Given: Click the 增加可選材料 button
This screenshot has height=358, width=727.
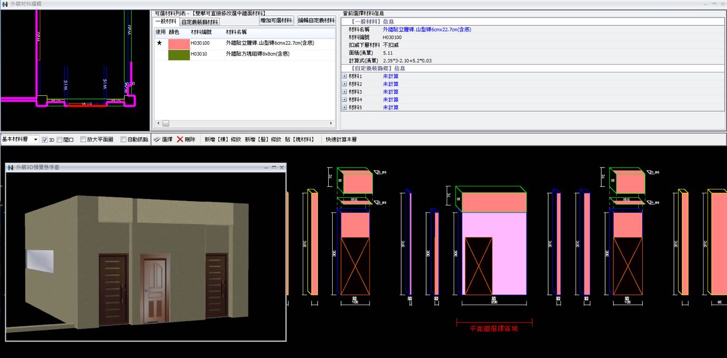Looking at the screenshot, I should pos(276,20).
